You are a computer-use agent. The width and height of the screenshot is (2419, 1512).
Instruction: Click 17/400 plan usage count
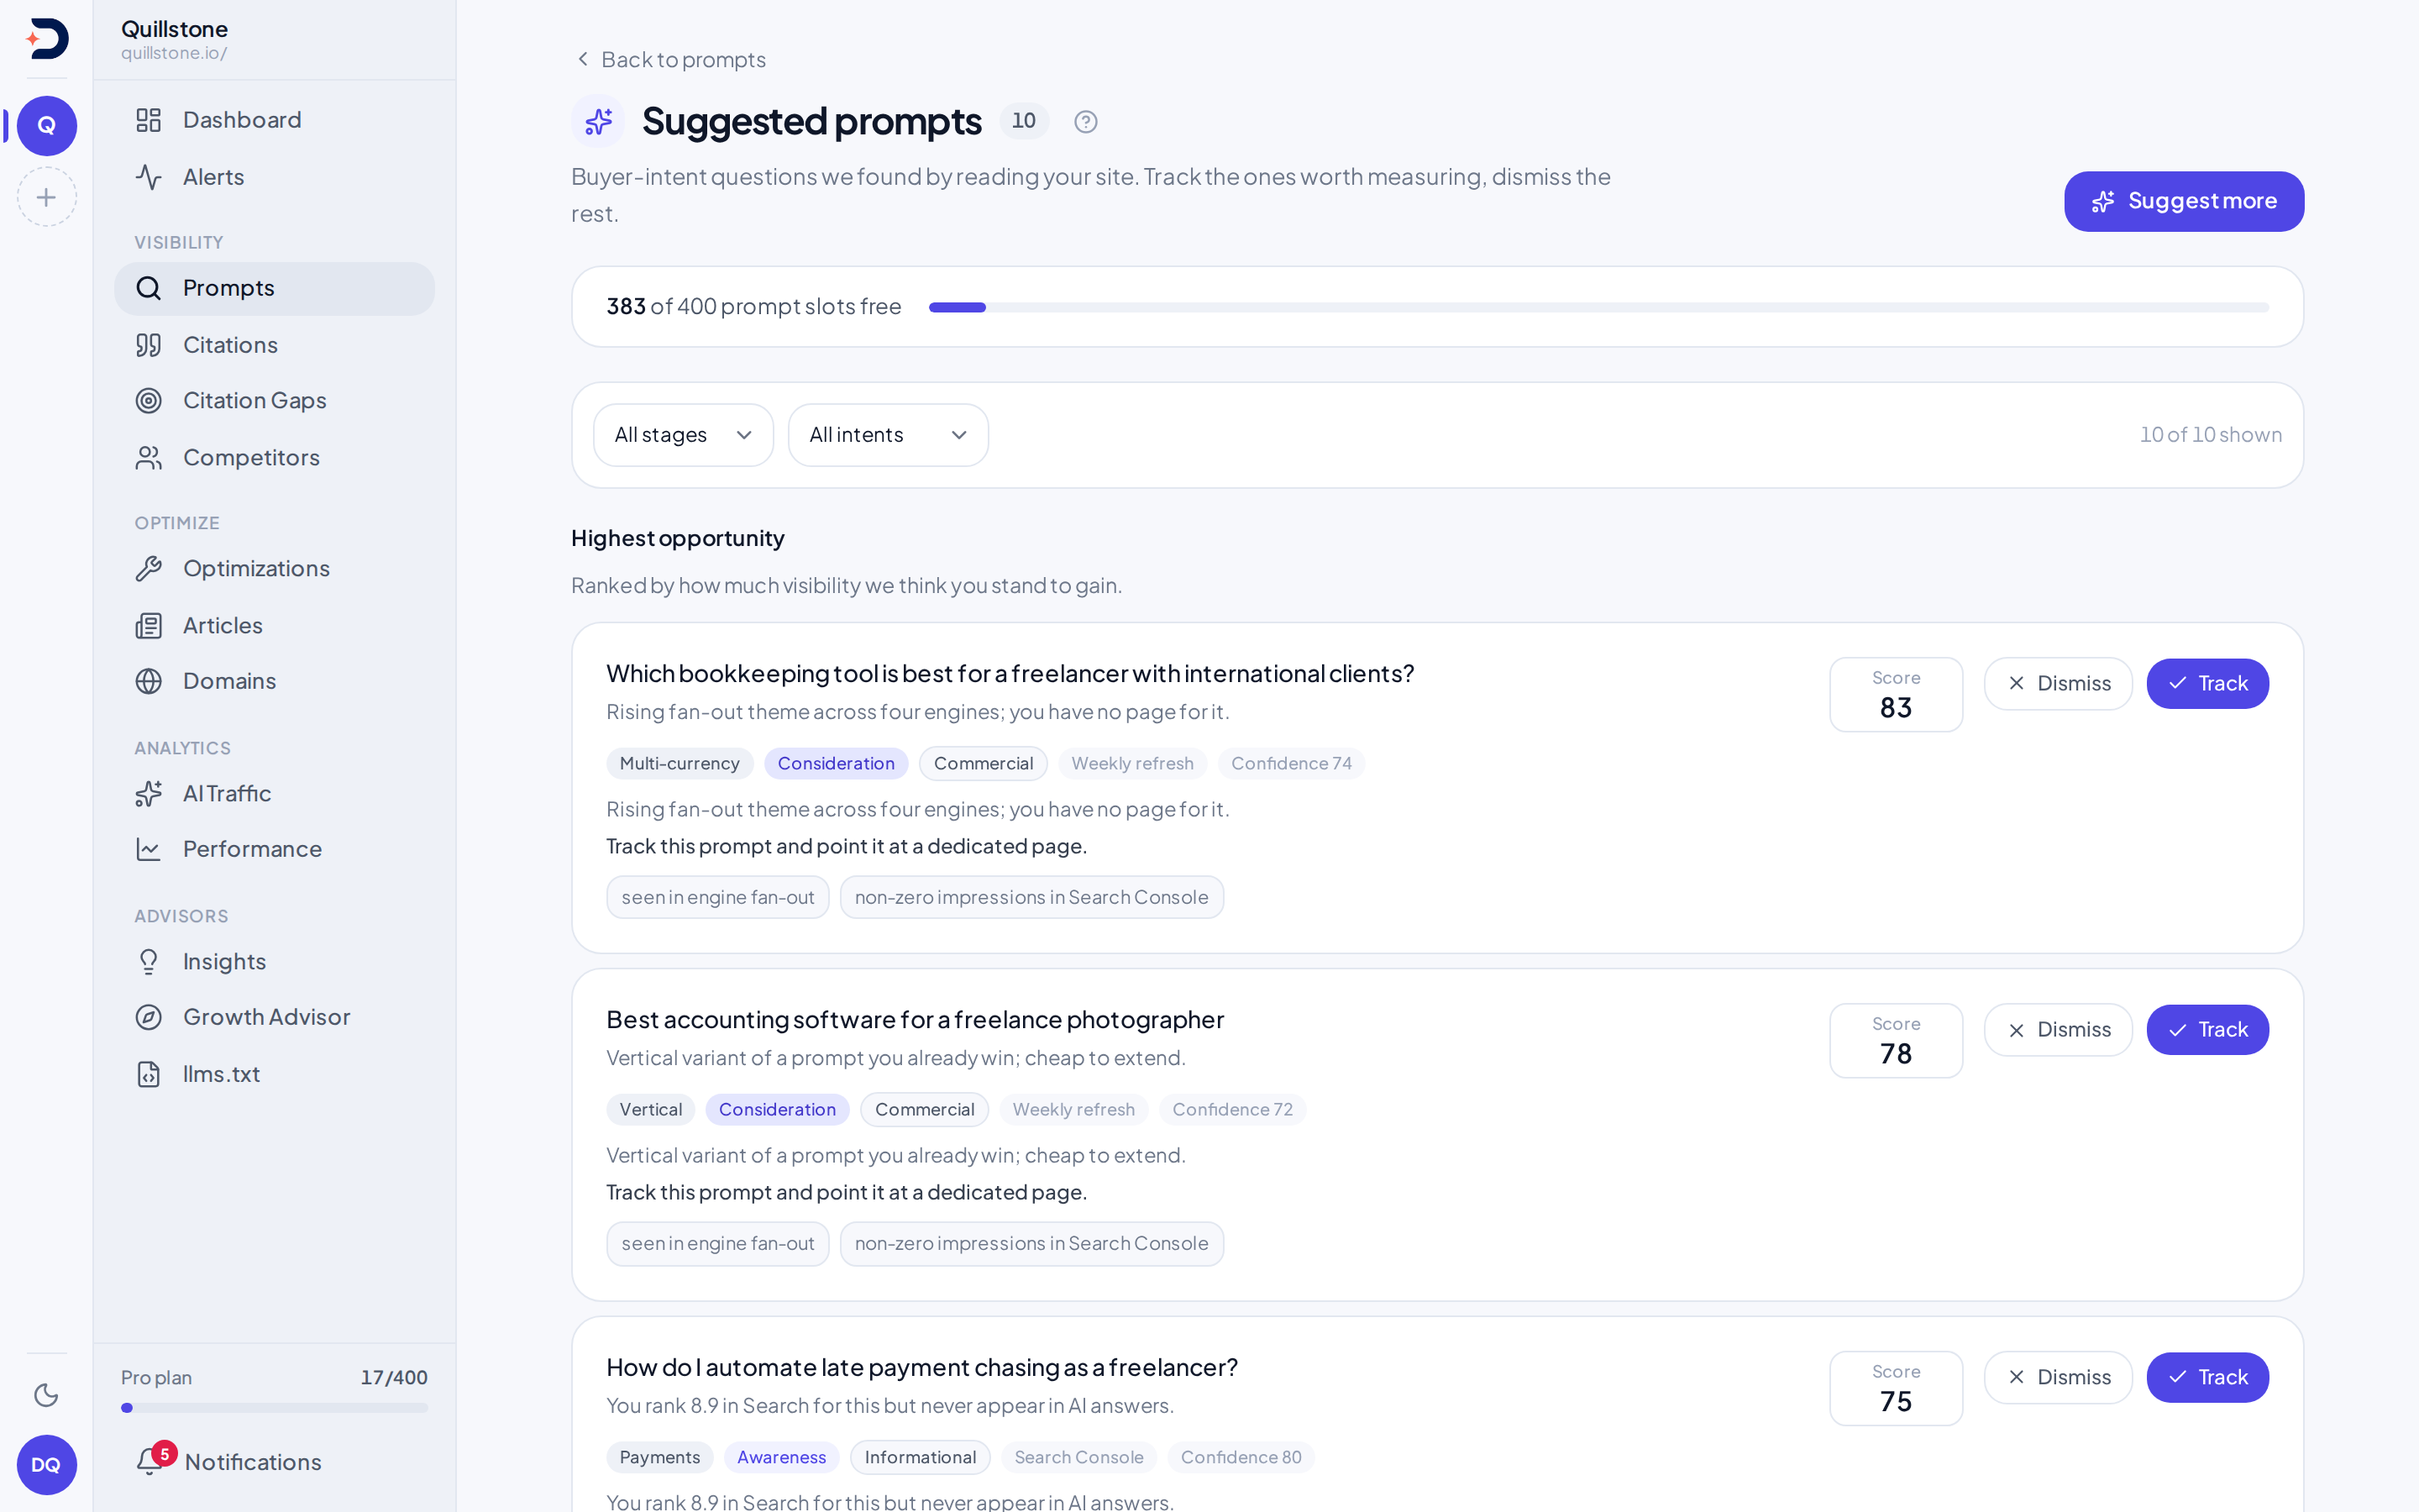click(394, 1378)
